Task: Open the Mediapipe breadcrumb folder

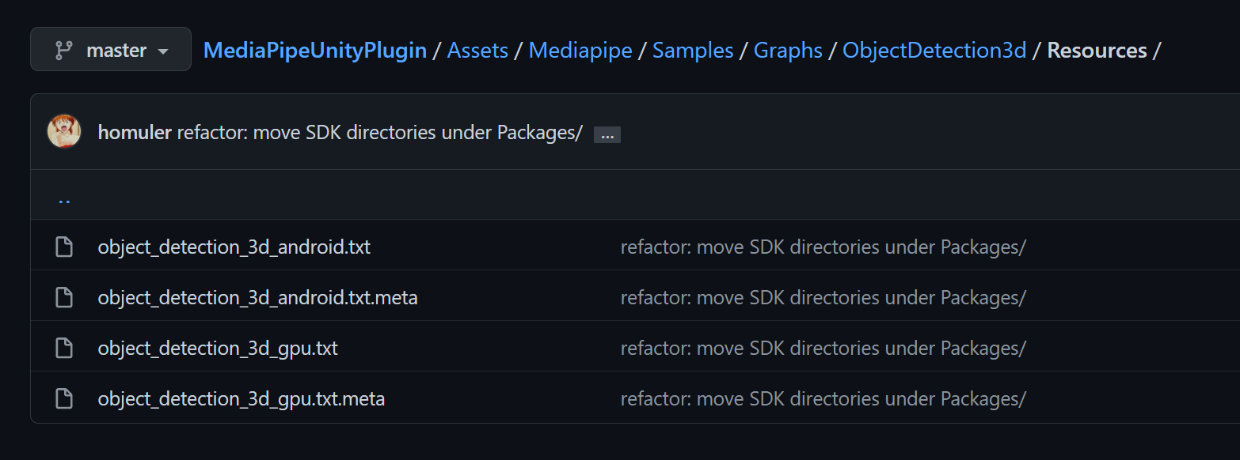Action: click(580, 50)
